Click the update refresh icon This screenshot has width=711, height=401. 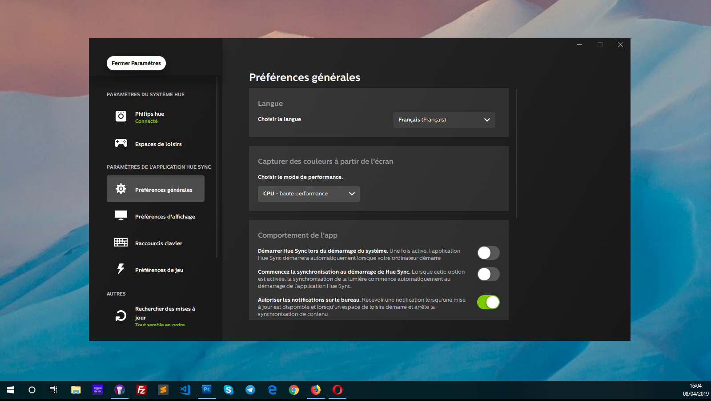pos(121,316)
